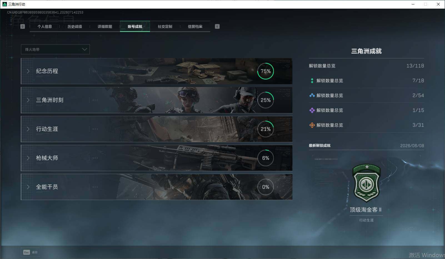This screenshot has width=445, height=259.
Task: Click the 顶级淘金客 II badge emblem
Action: pyautogui.click(x=366, y=183)
